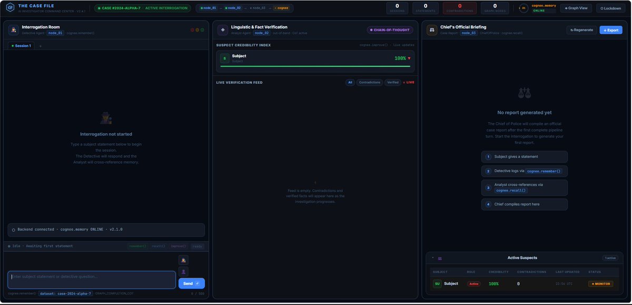Screen dimensions: 632x305
Task: Send the subject statement
Action: point(192,283)
